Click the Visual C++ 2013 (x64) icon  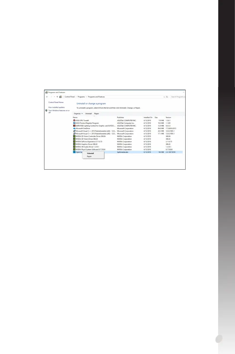click(74, 131)
